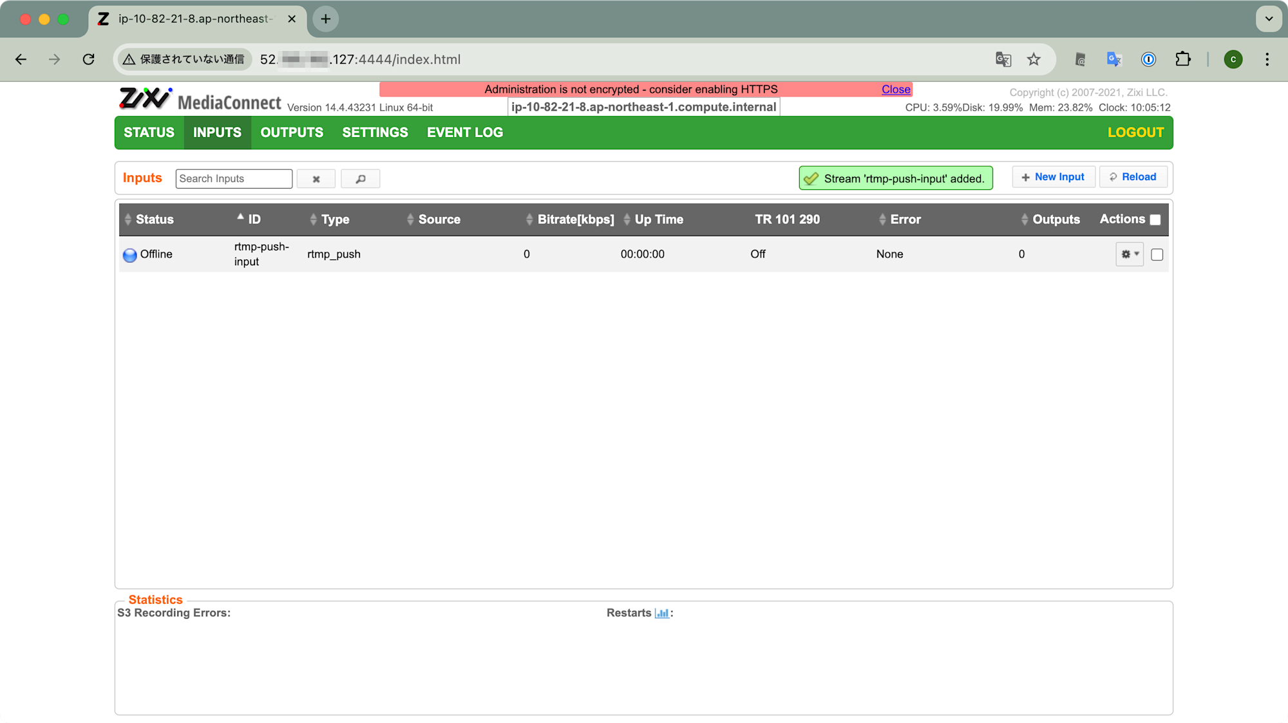Click the Restarts bar chart icon
The image size is (1288, 723).
661,613
